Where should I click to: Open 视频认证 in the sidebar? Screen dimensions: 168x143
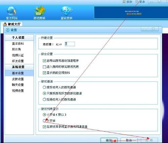[18, 55]
